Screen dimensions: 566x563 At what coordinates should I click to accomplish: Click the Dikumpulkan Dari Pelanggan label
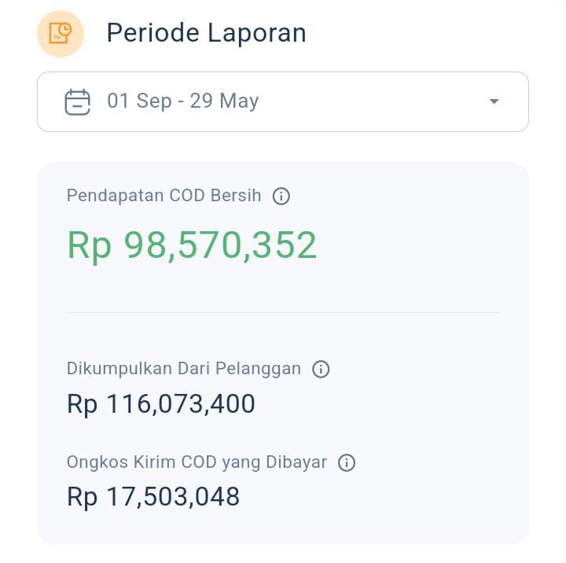(x=184, y=369)
